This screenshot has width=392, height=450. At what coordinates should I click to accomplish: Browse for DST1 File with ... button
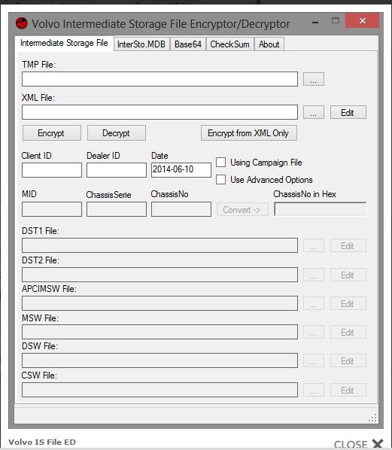tap(314, 245)
